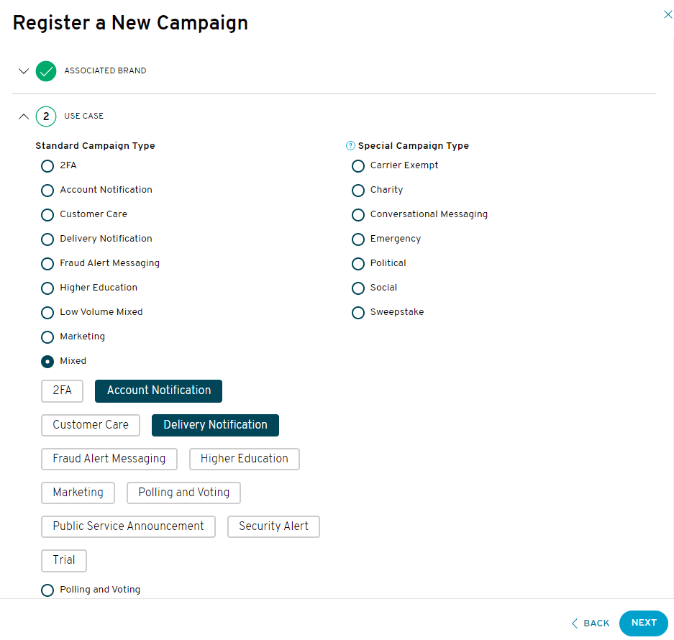Image resolution: width=674 pixels, height=640 pixels.
Task: Collapse the Use Case section chevron
Action: pyautogui.click(x=24, y=116)
